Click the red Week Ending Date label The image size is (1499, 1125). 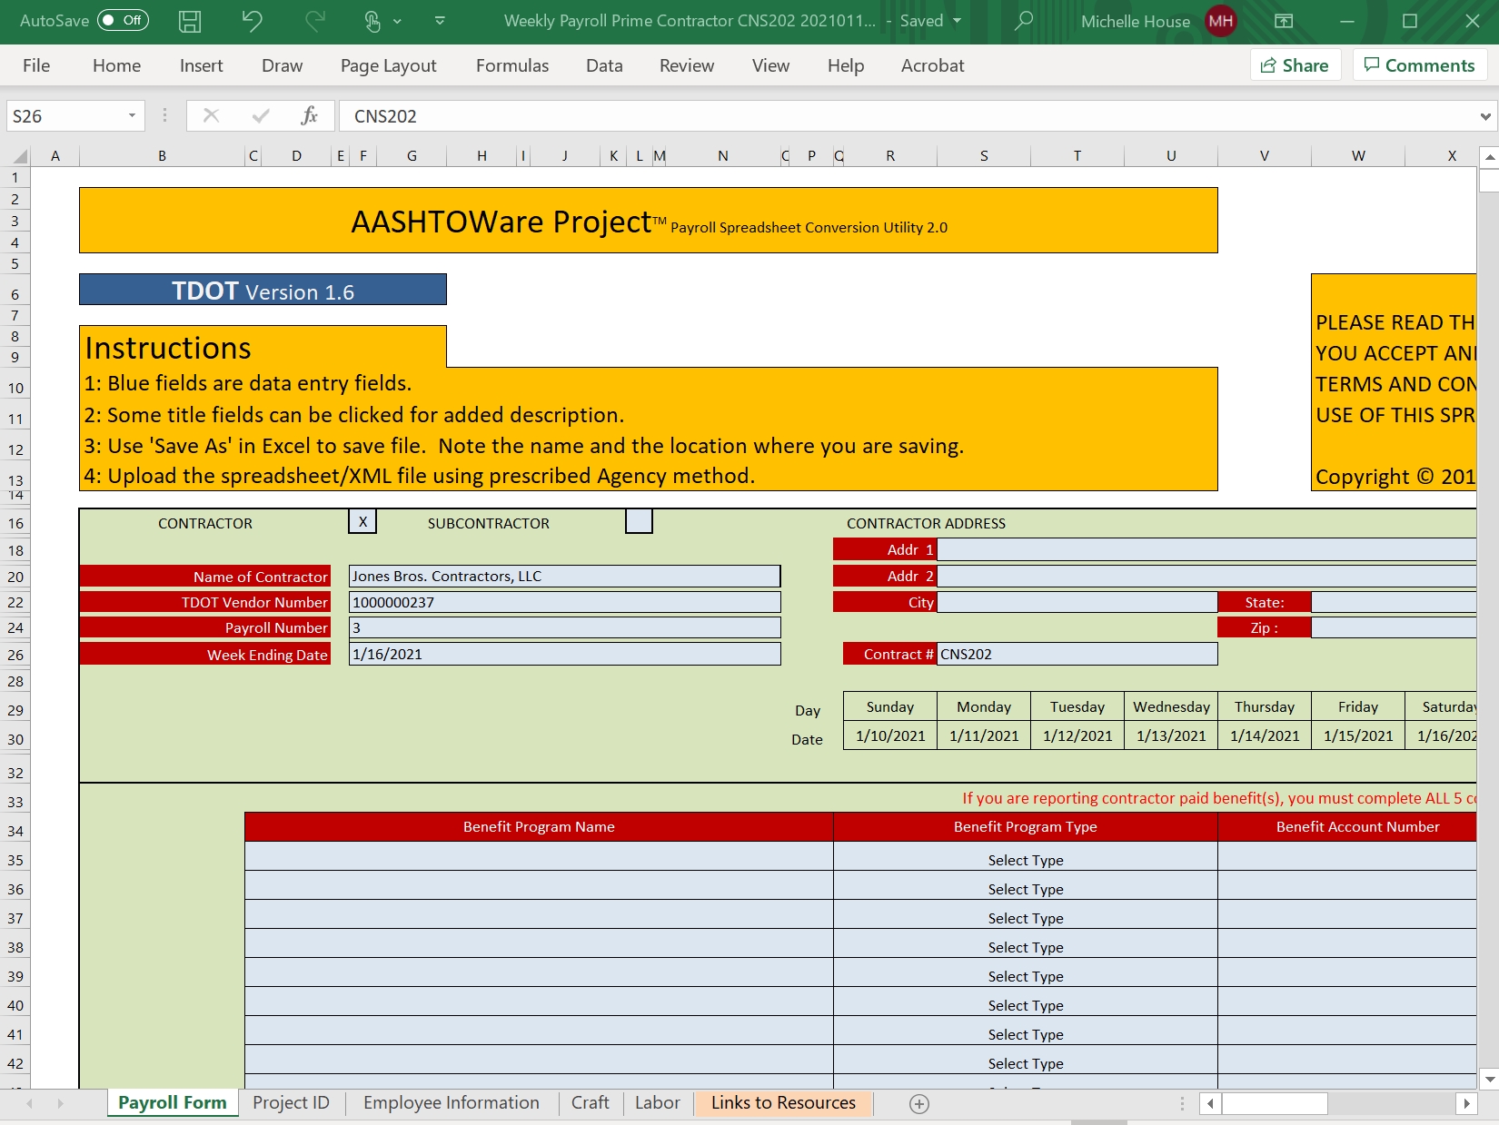pyautogui.click(x=205, y=654)
